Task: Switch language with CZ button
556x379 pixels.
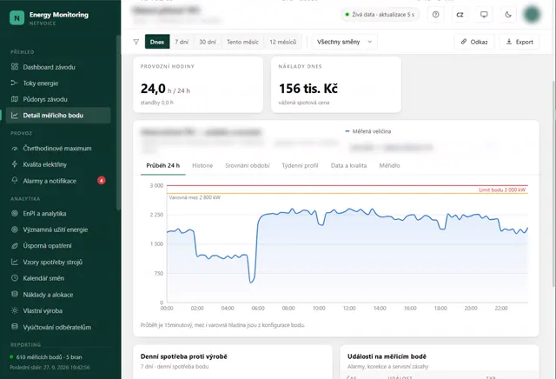Action: coord(460,15)
